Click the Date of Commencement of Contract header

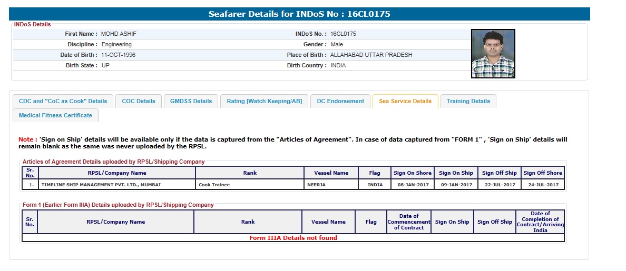tap(408, 222)
